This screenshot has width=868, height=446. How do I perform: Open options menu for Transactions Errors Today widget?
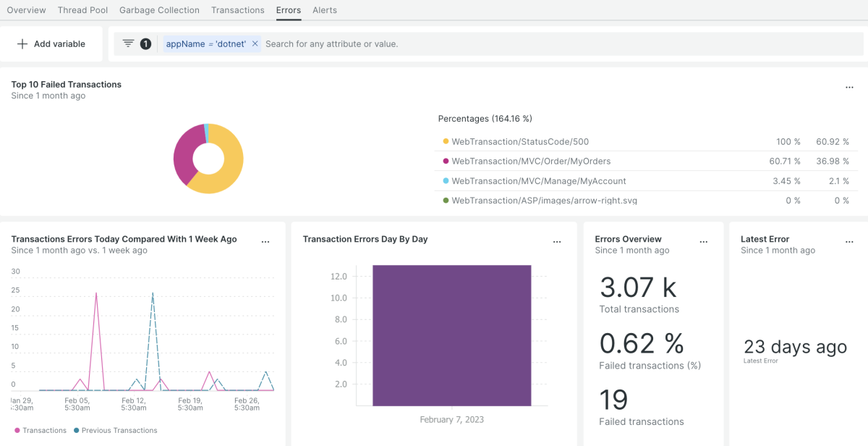point(265,242)
